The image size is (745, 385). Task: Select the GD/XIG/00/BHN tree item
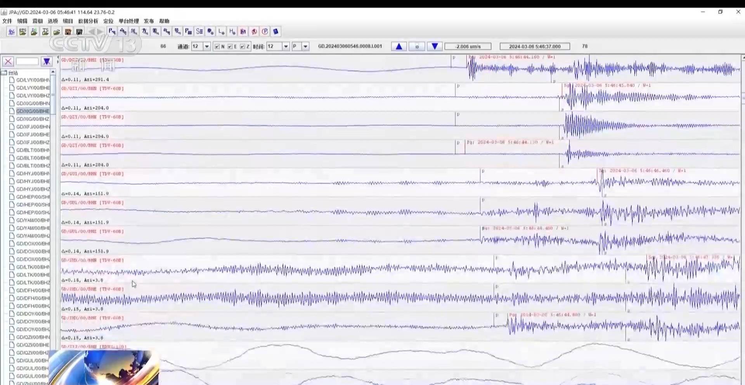33,103
